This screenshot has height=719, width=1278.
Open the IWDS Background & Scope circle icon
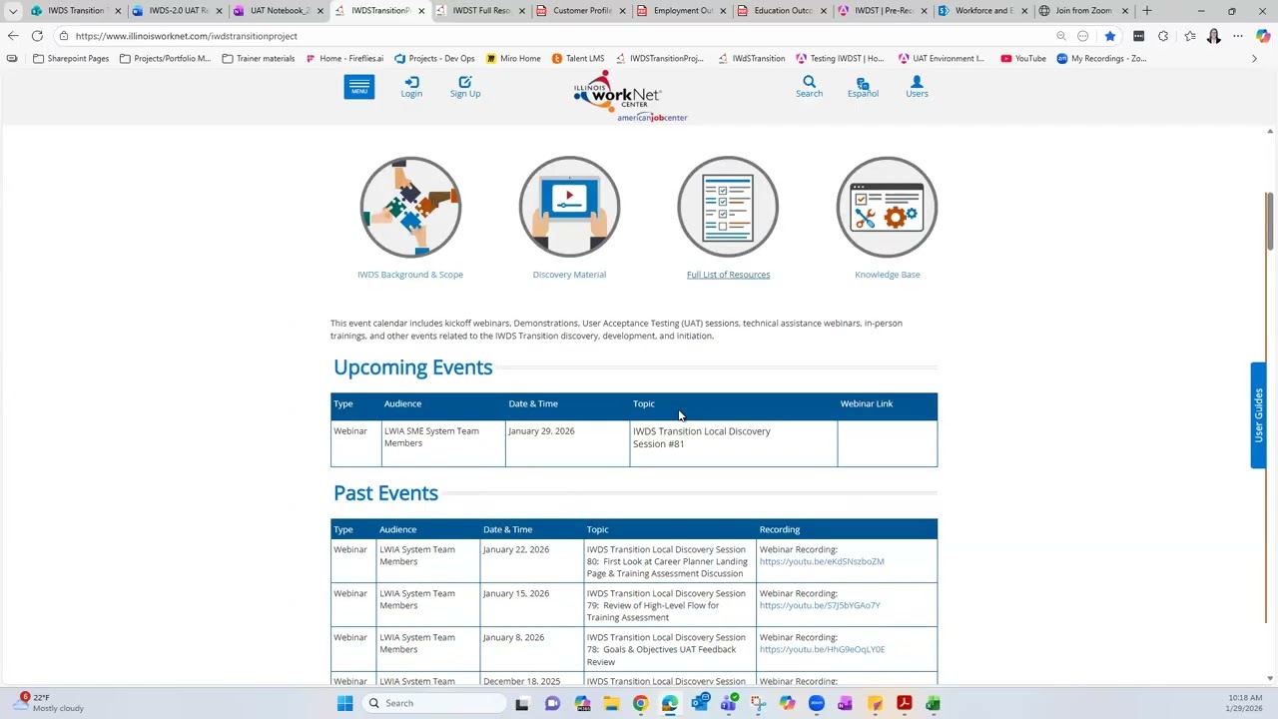coord(410,208)
